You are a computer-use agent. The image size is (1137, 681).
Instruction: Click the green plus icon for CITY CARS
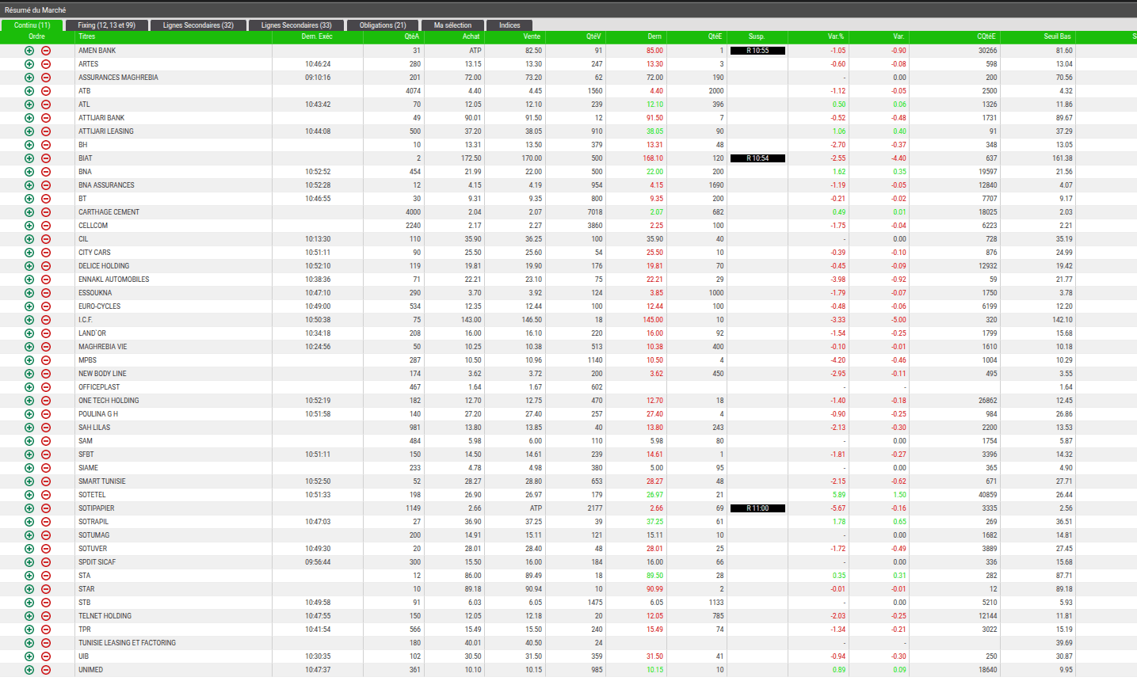click(29, 253)
